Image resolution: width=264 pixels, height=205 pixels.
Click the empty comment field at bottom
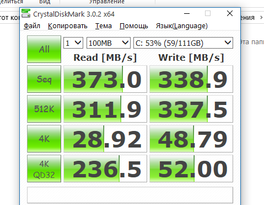(130, 195)
